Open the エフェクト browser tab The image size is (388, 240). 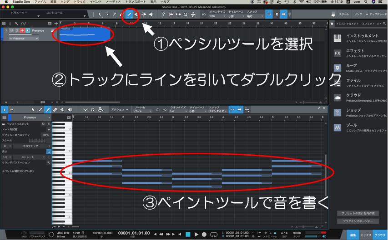[368, 24]
